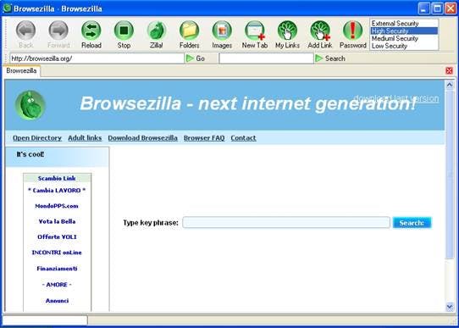
Task: Click the It's cool! sidebar heading
Action: [30, 154]
